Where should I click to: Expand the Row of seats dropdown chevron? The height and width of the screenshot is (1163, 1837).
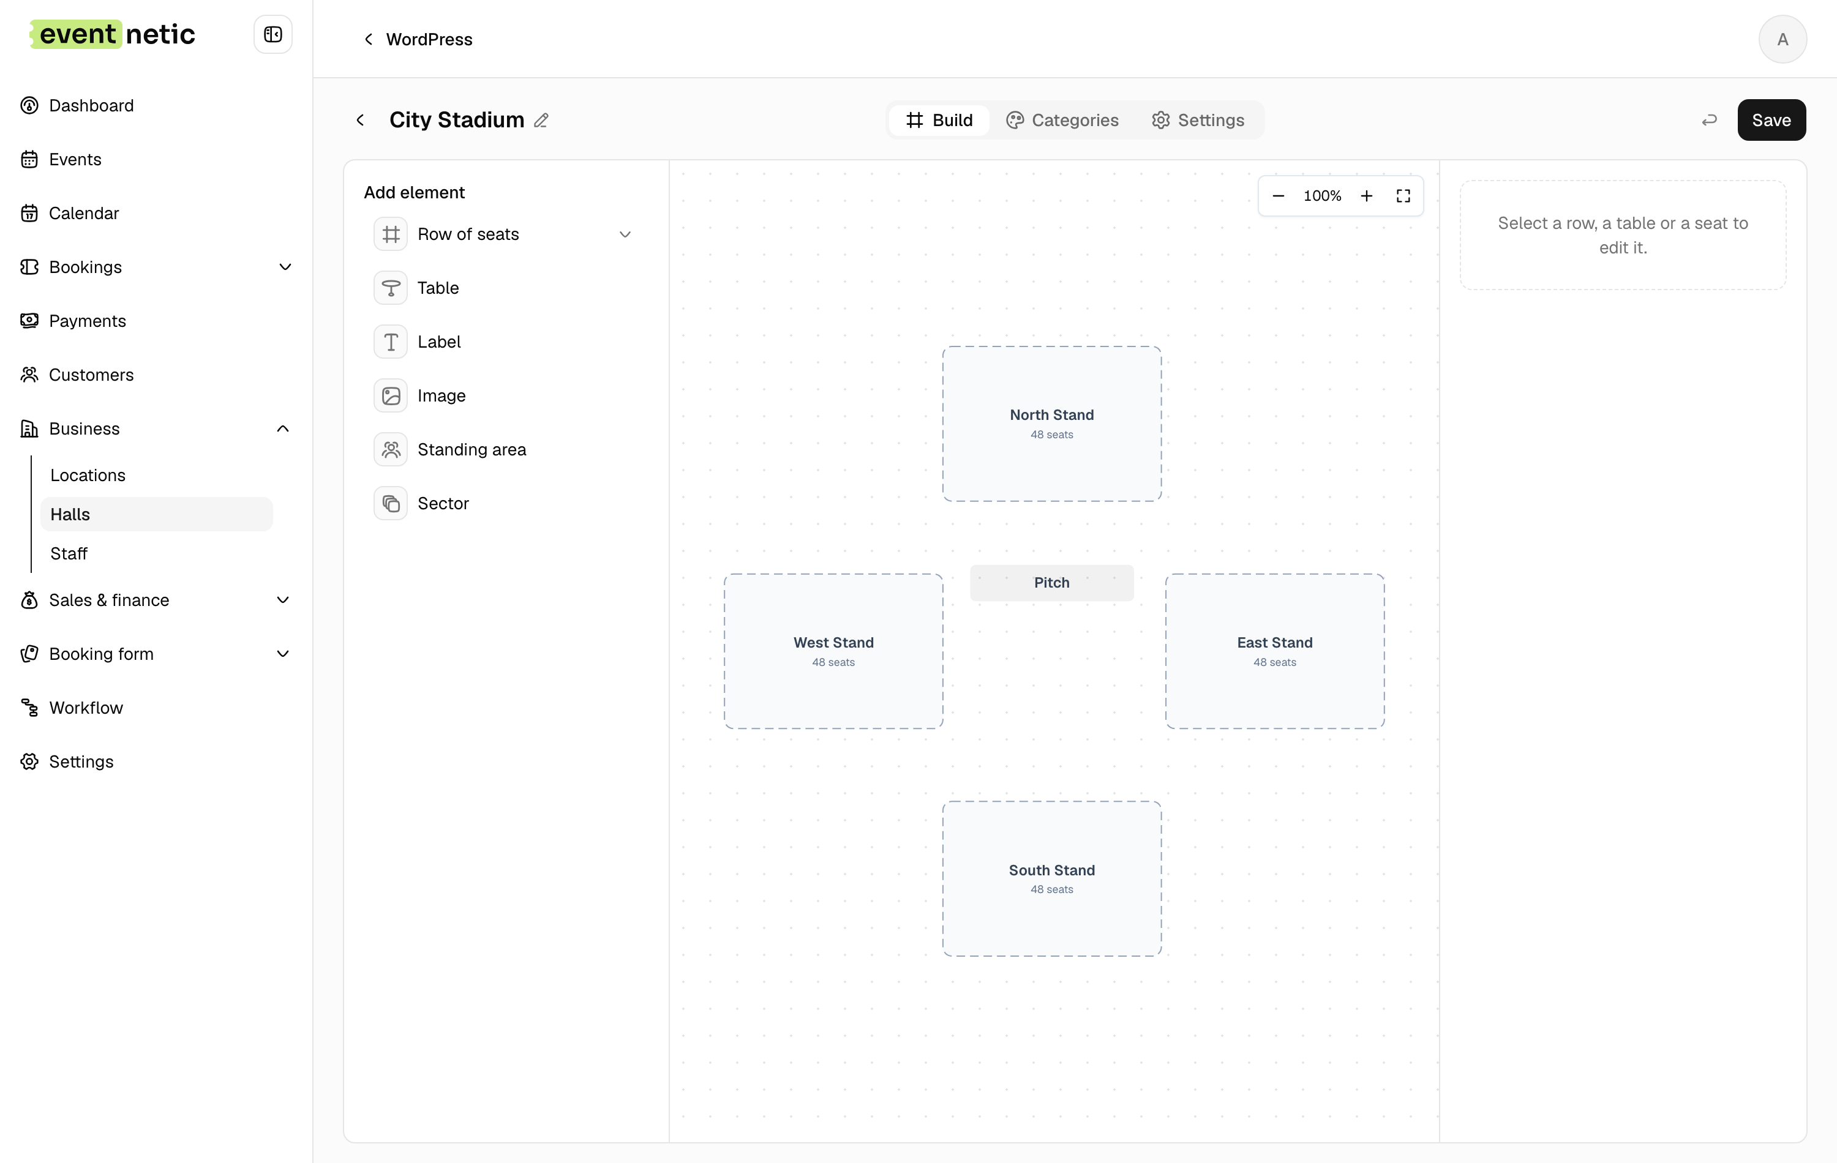(625, 234)
